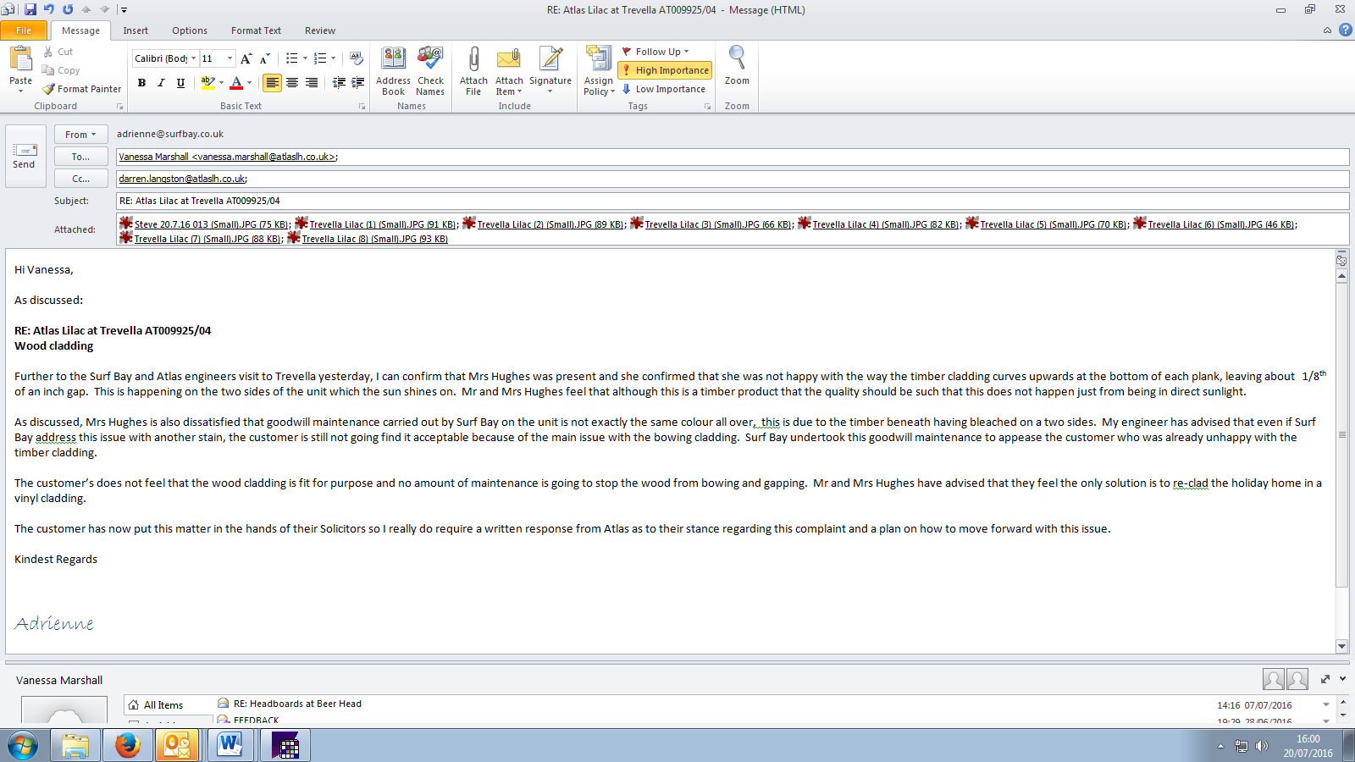Screen dimensions: 1355x762
Task: Grow the font size
Action: pyautogui.click(x=246, y=58)
